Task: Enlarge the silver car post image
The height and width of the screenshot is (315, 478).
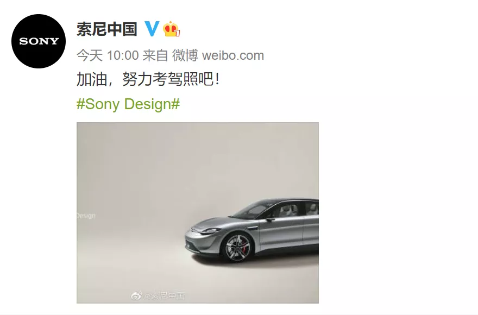Action: [198, 213]
